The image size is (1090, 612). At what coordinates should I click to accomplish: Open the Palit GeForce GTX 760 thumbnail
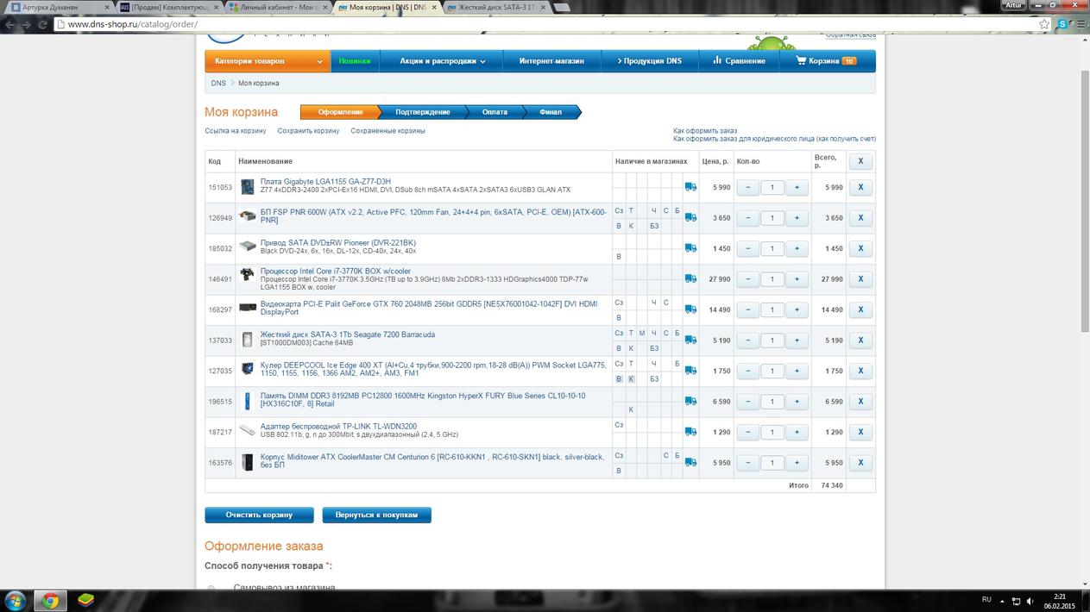tap(248, 307)
